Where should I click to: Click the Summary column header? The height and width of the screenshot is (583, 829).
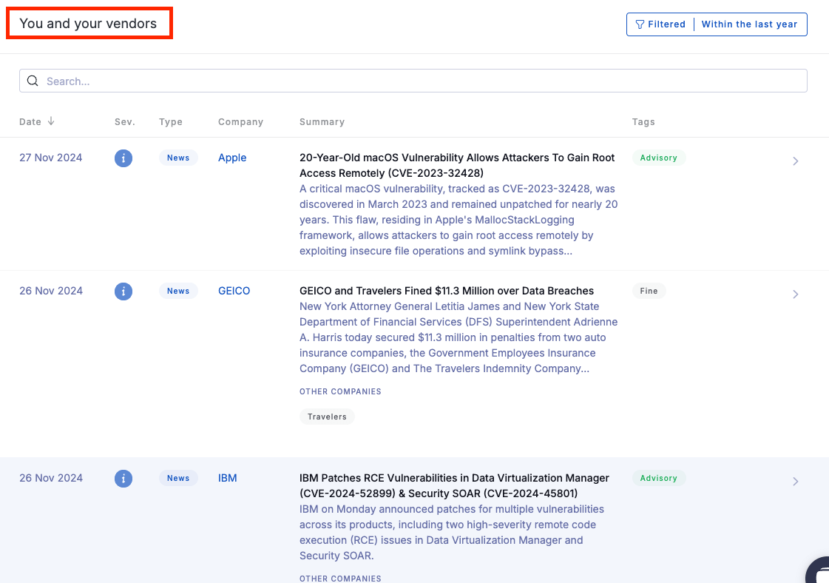(322, 121)
